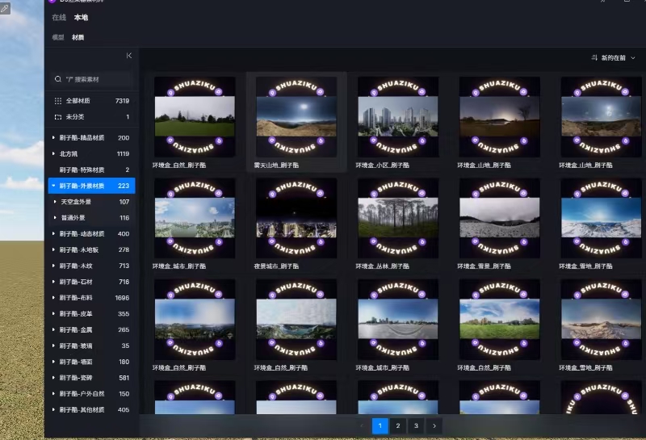The image size is (646, 440).
Task: Select the 刷子酷-金属 category
Action: click(x=92, y=329)
